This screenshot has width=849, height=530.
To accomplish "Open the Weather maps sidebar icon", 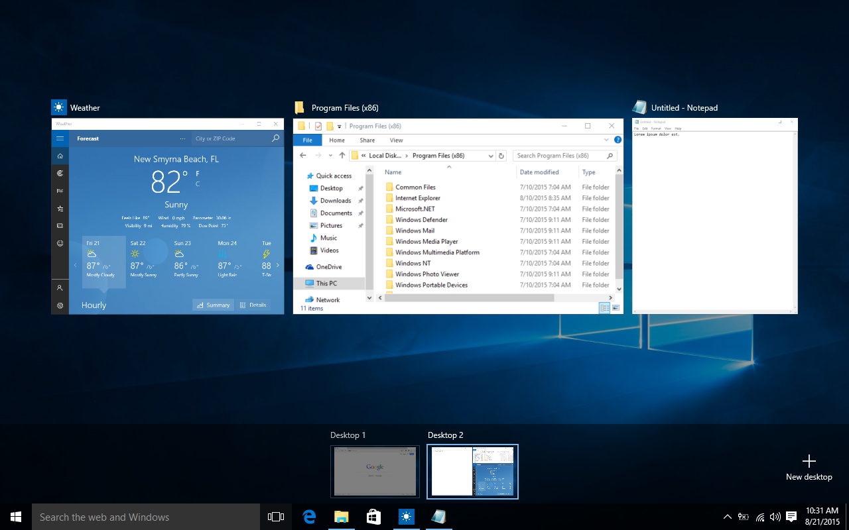I will click(x=60, y=173).
